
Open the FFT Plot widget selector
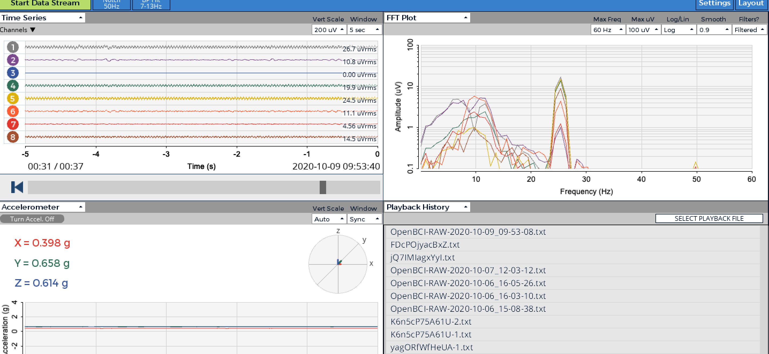click(427, 18)
